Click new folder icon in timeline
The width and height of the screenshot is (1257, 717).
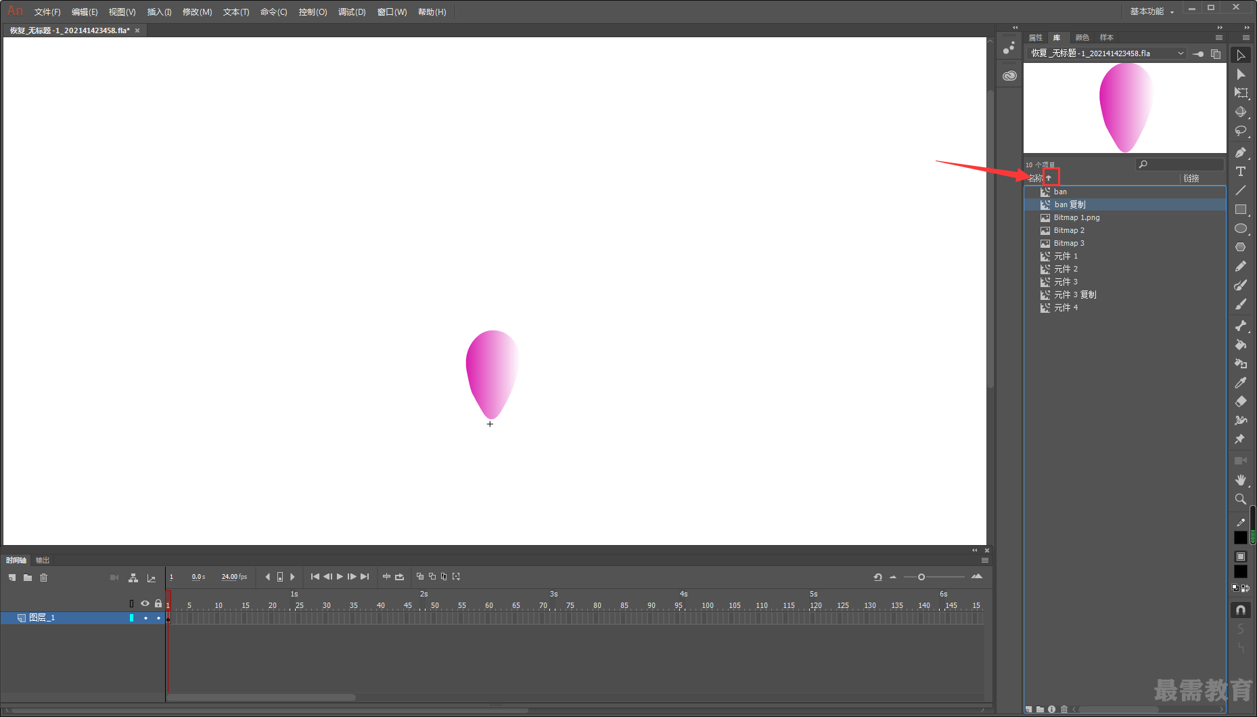click(x=28, y=578)
